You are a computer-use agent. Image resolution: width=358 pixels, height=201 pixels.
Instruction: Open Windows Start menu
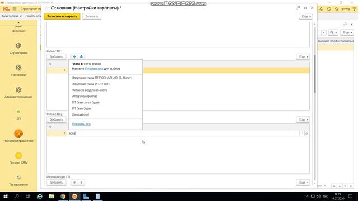(x=5, y=196)
